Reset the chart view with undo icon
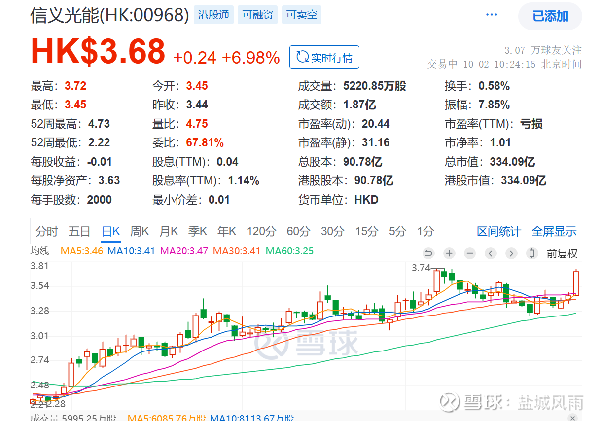 point(428,253)
